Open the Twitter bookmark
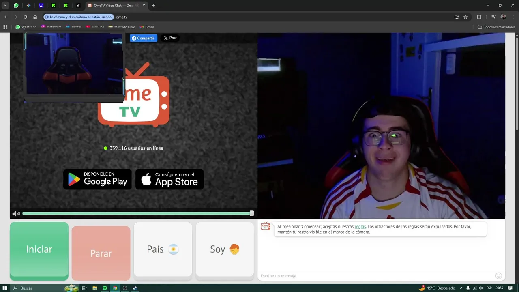Screen dimensions: 519x292 click(73, 27)
